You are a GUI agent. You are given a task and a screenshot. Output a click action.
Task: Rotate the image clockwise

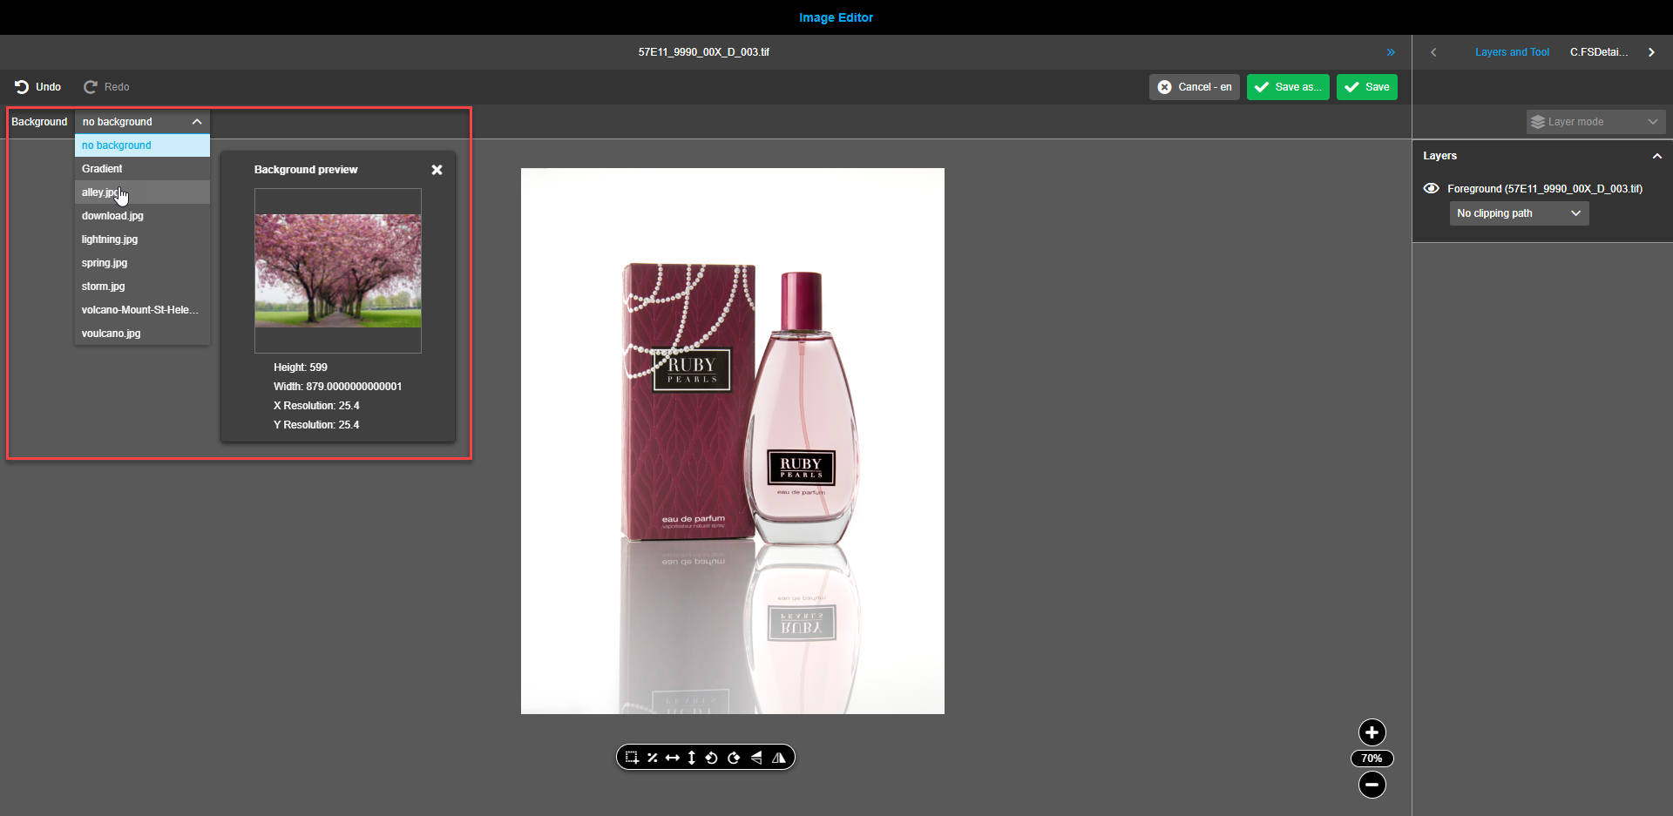pos(735,757)
